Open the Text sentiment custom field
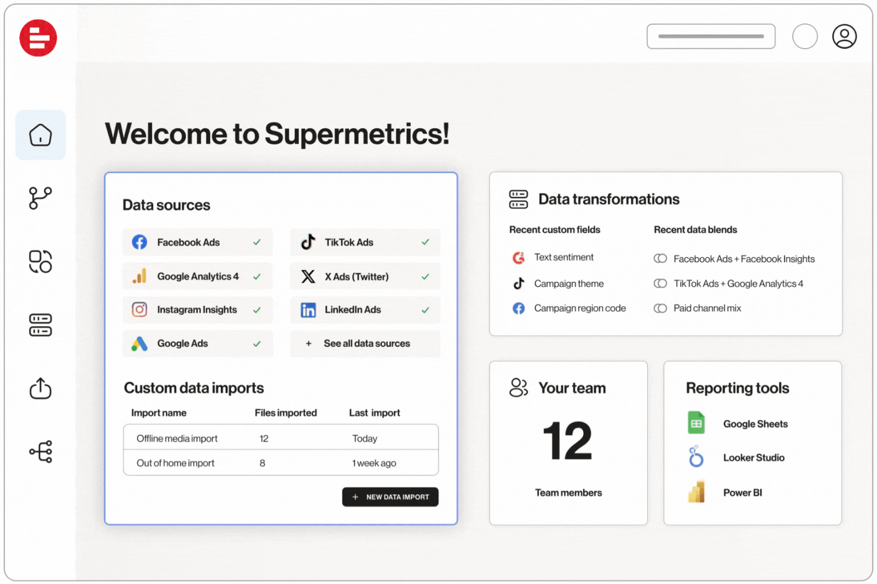877x584 pixels. [x=564, y=257]
